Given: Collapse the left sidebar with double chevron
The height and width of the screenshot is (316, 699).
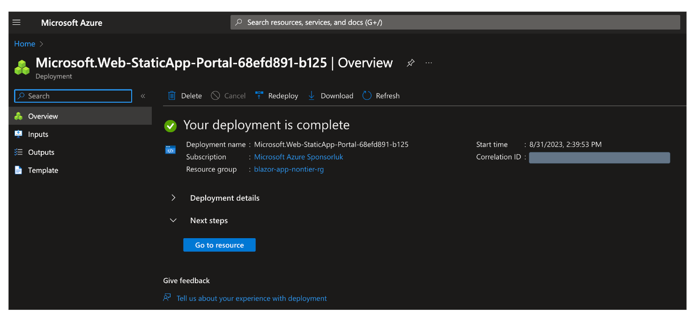Looking at the screenshot, I should pyautogui.click(x=143, y=96).
